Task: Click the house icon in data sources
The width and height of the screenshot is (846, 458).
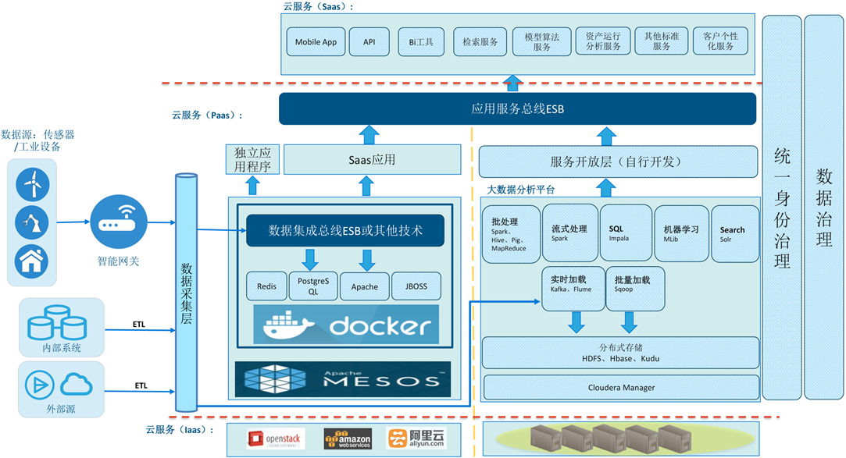Action: tap(32, 262)
